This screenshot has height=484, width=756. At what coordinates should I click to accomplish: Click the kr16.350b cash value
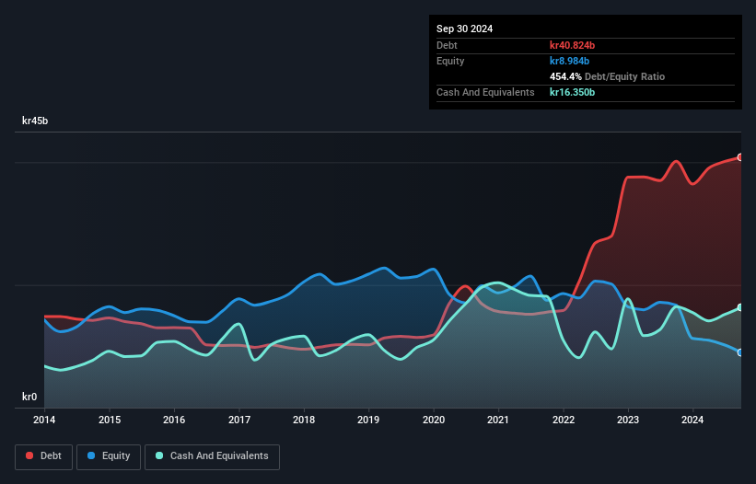tap(572, 92)
